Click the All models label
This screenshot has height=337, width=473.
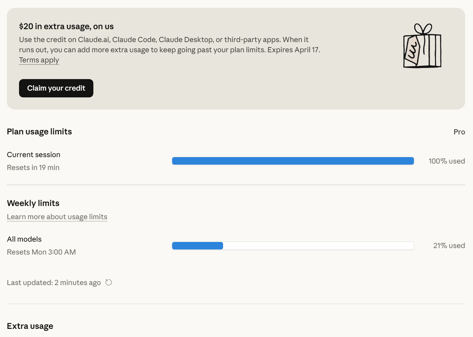24,239
